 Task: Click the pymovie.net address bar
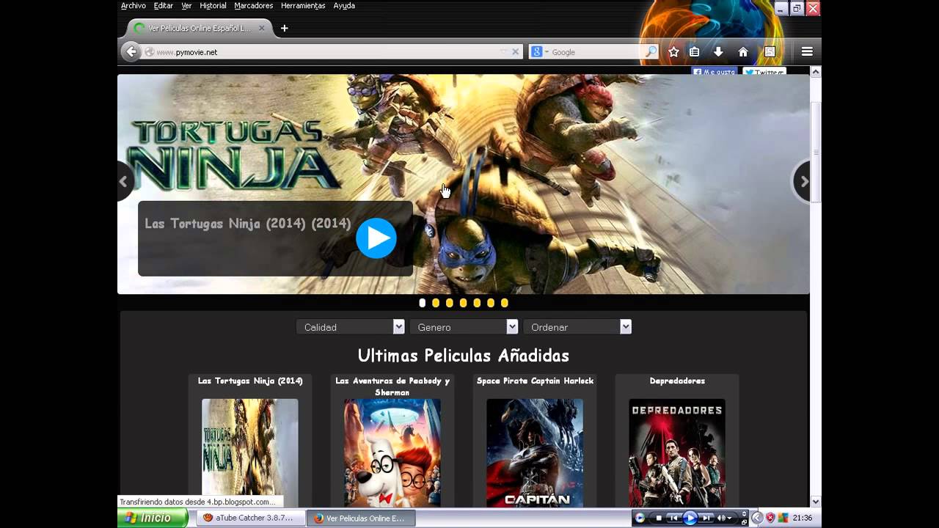tap(323, 52)
